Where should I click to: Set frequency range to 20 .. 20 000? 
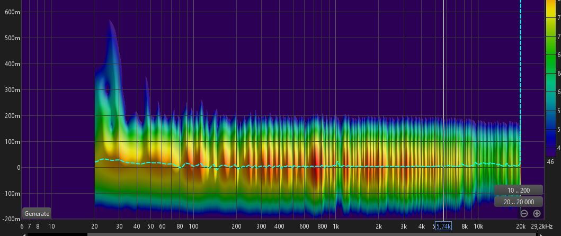coord(519,202)
